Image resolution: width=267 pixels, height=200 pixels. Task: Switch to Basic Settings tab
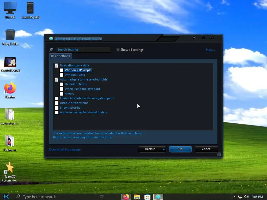point(60,56)
